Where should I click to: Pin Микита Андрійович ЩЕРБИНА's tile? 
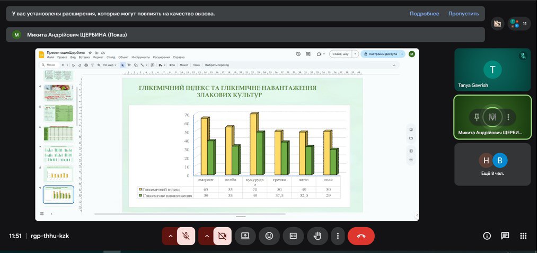tap(477, 117)
